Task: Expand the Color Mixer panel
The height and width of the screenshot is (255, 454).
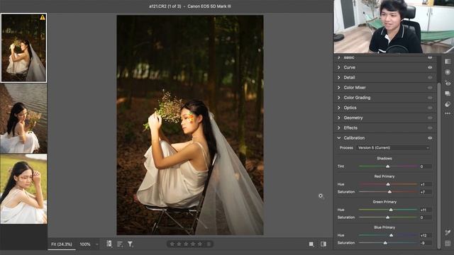Action: (339, 88)
